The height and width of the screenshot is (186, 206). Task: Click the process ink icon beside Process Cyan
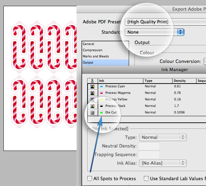click(92, 87)
